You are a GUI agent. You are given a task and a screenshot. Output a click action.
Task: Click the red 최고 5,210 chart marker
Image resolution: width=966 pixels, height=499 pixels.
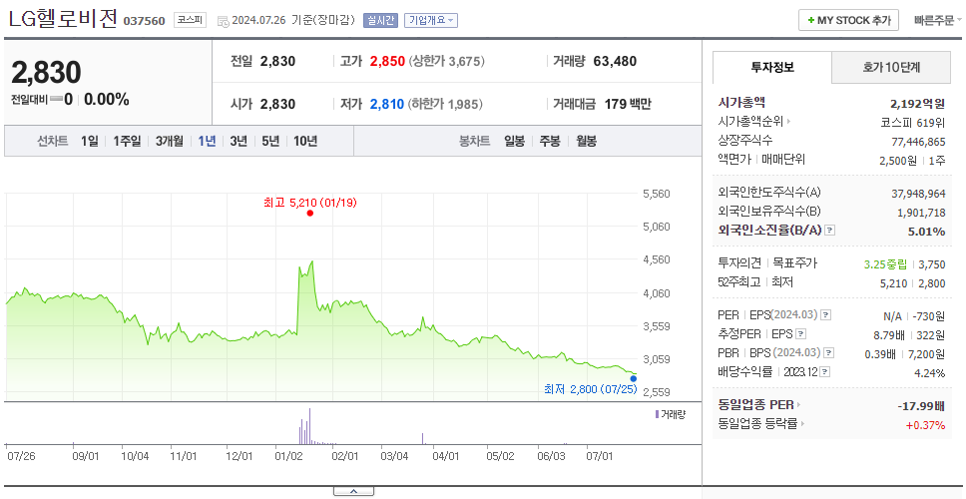click(310, 214)
